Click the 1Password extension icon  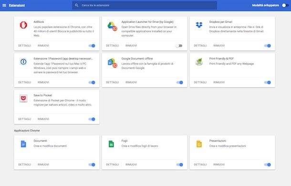pos(23,62)
